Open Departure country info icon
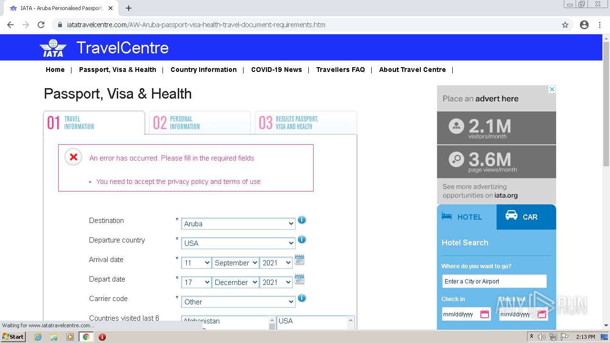Image resolution: width=610 pixels, height=343 pixels. [302, 240]
